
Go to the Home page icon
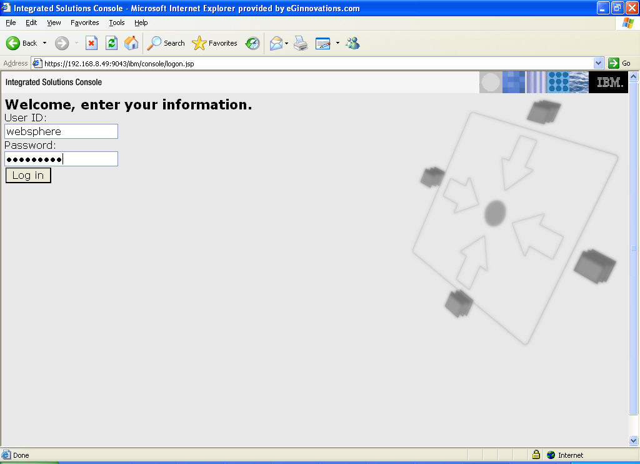(x=131, y=43)
